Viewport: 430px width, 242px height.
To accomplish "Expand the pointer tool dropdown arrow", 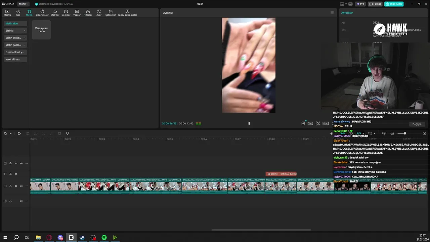I will point(11,133).
